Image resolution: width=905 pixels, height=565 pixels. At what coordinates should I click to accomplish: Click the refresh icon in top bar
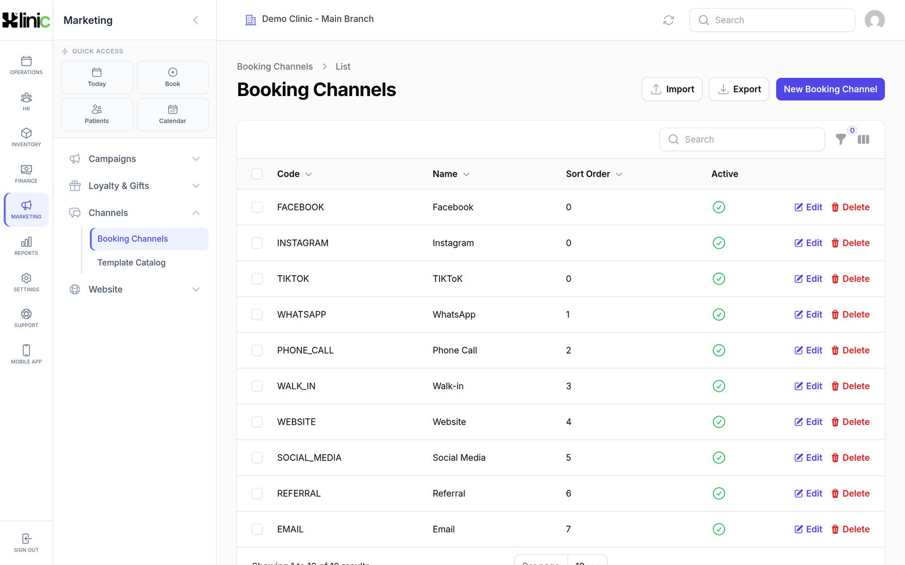point(669,20)
